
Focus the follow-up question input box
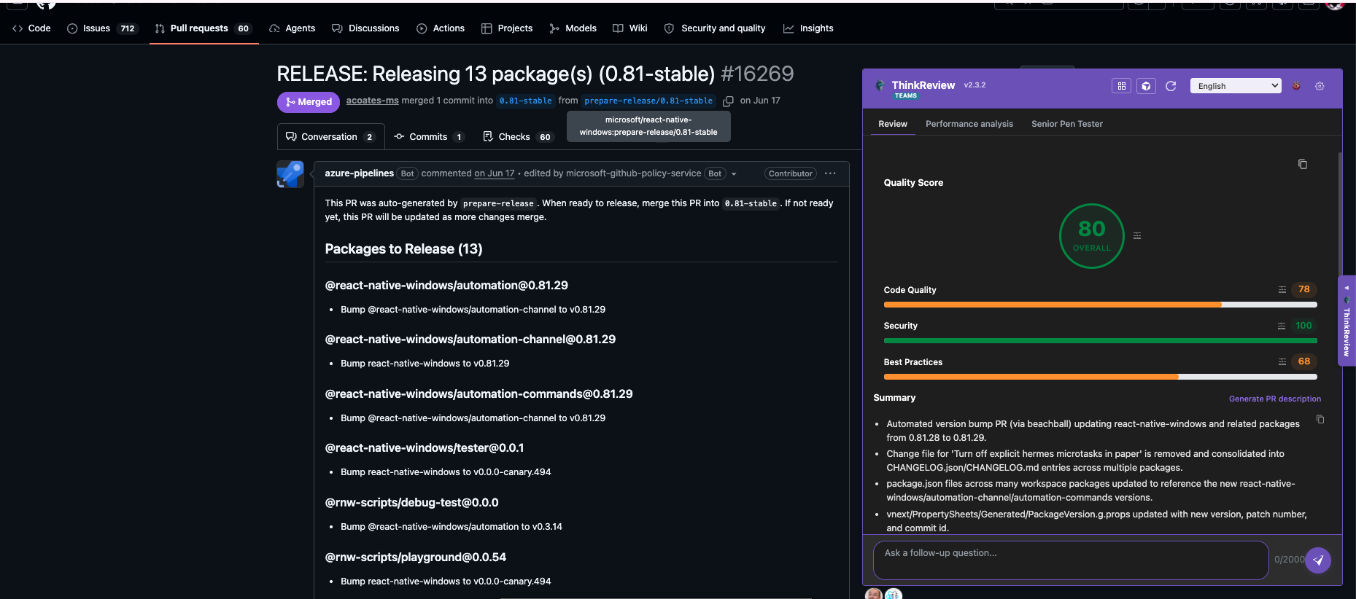[1071, 560]
